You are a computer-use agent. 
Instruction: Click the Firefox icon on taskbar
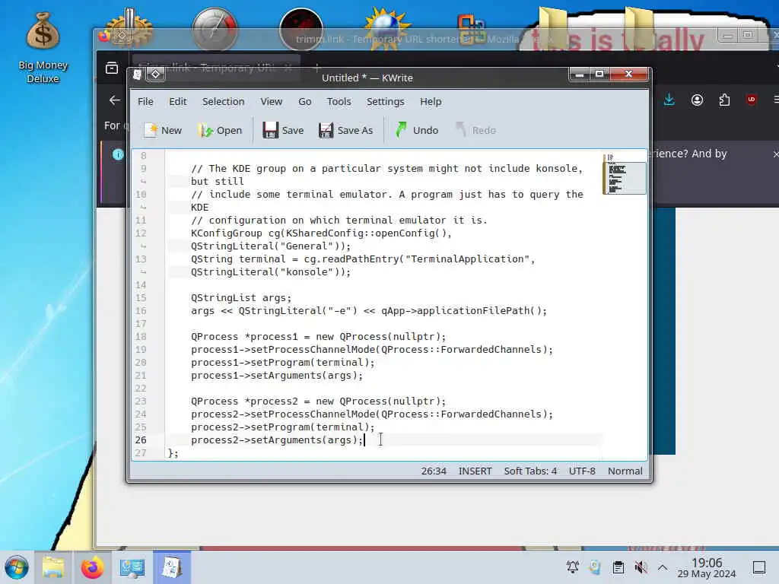[x=92, y=567]
